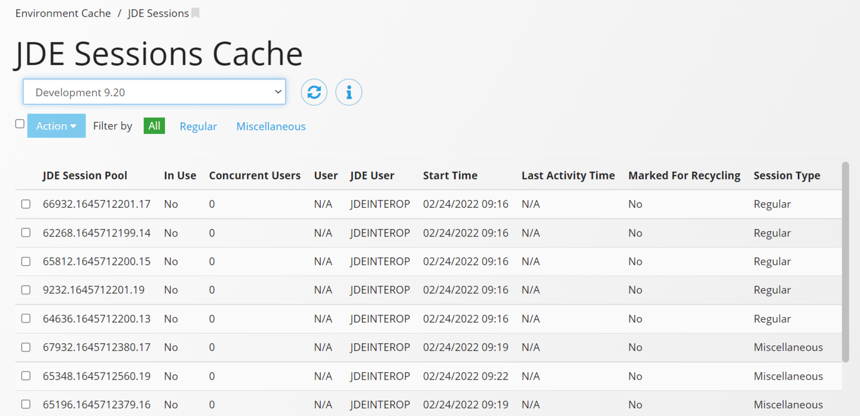The width and height of the screenshot is (860, 416).
Task: Click the refresh sessions icon
Action: tap(314, 92)
